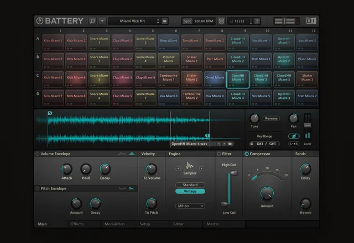Open the dropdown arrow beside the search icon
This screenshot has height=243, width=354.
pos(102,21)
